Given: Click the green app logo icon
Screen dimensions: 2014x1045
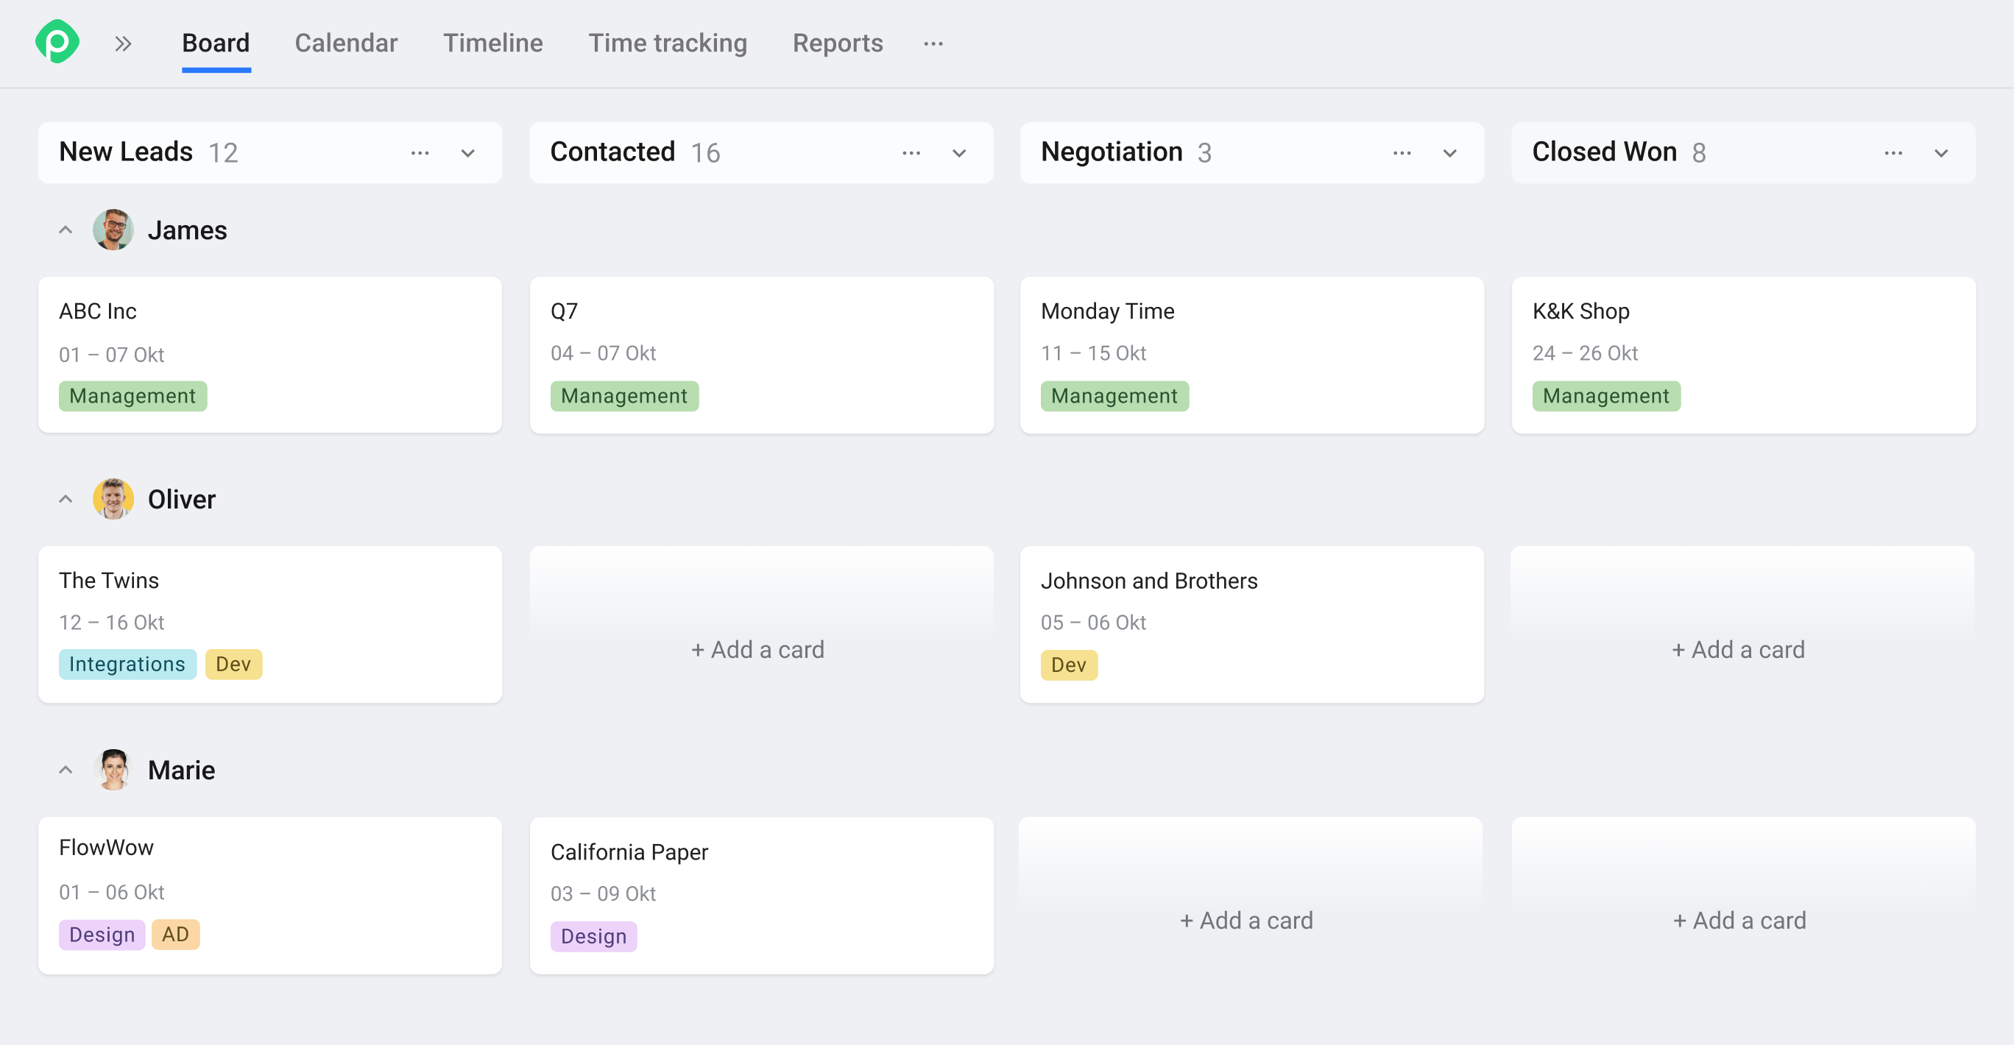Looking at the screenshot, I should click(57, 42).
